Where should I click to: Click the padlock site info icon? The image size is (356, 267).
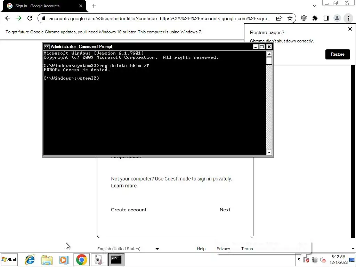pyautogui.click(x=44, y=18)
